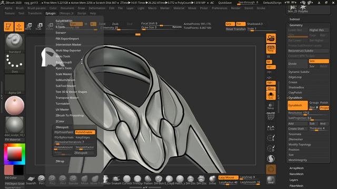Toggle the Project button under DynaMesh

point(324,108)
